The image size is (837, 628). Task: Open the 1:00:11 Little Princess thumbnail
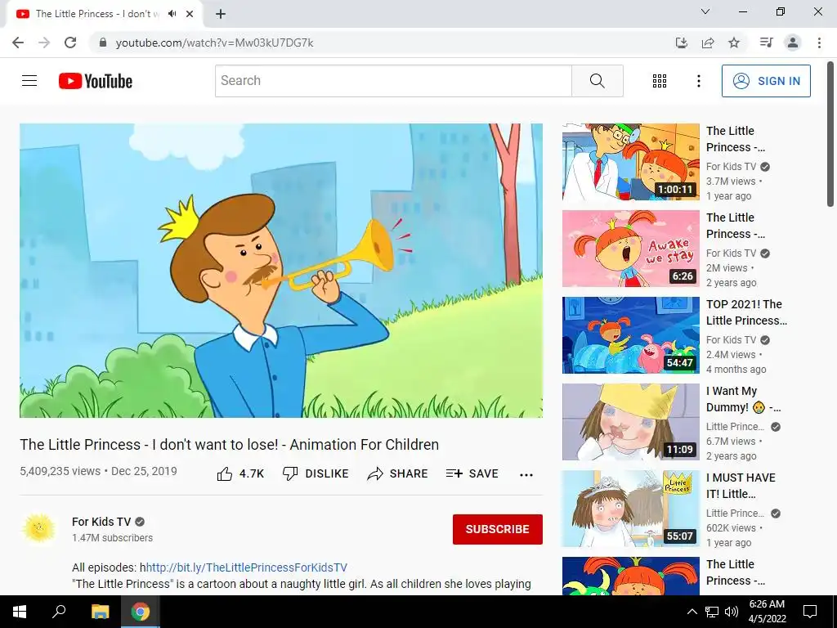click(x=630, y=162)
